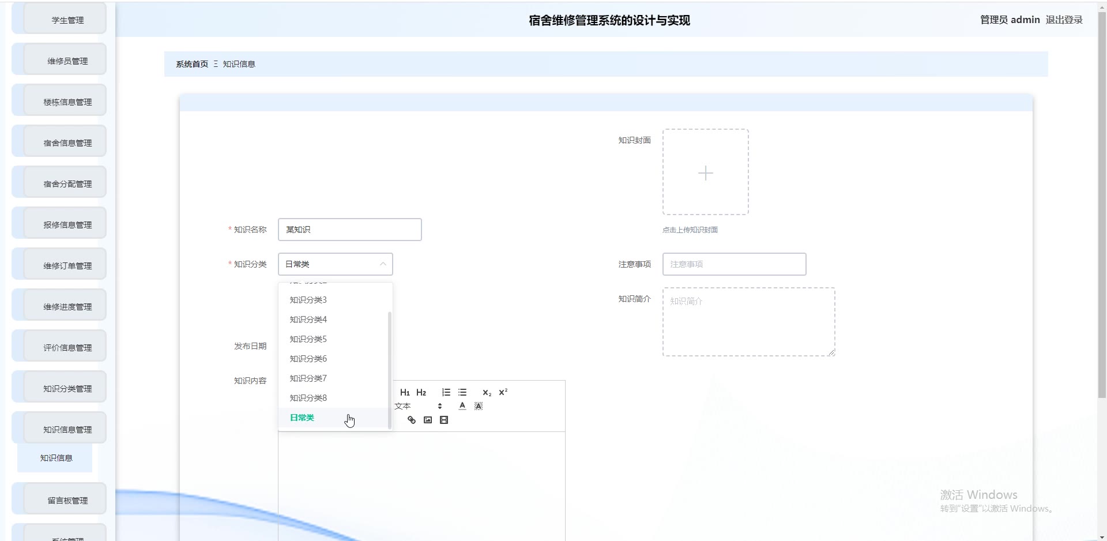Toggle superscript formatting

(503, 392)
